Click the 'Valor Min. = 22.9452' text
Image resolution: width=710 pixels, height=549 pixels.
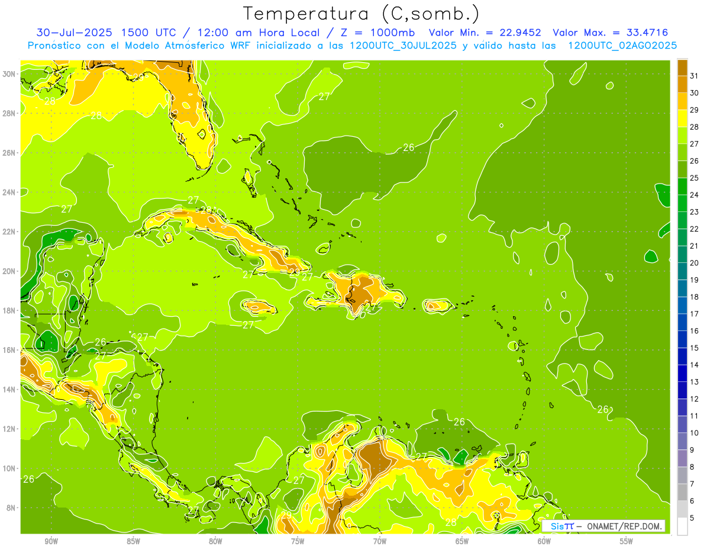(x=486, y=33)
